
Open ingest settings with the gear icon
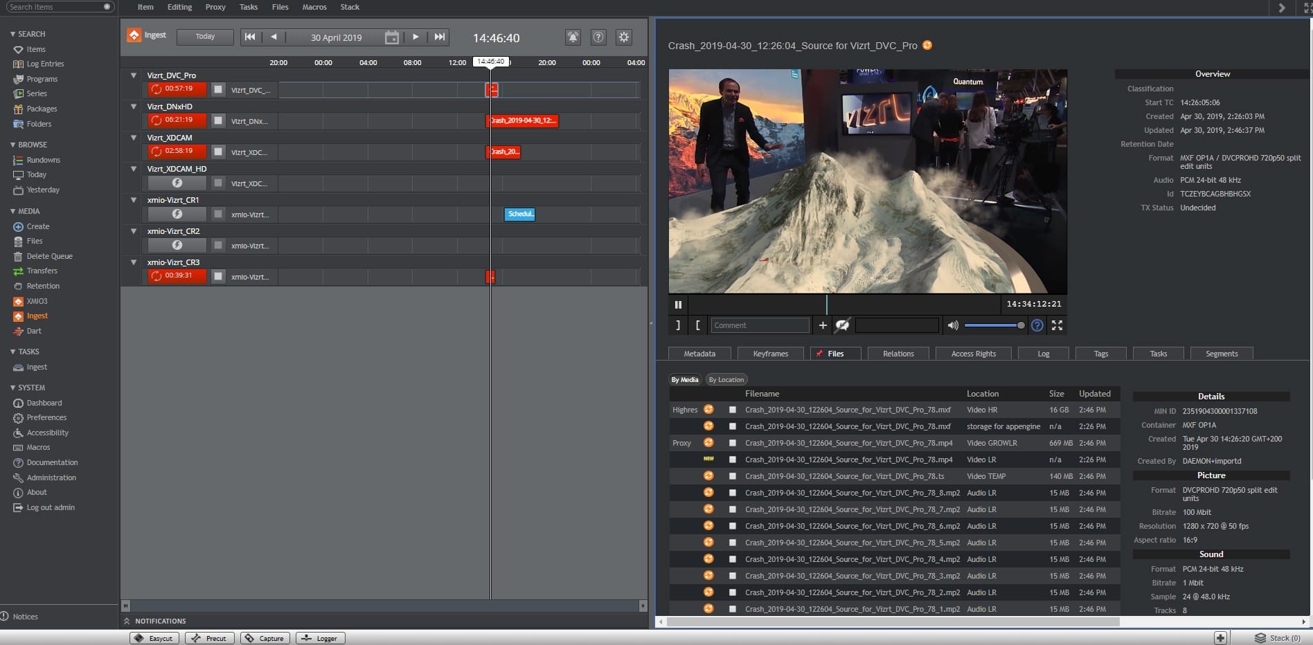coord(623,37)
